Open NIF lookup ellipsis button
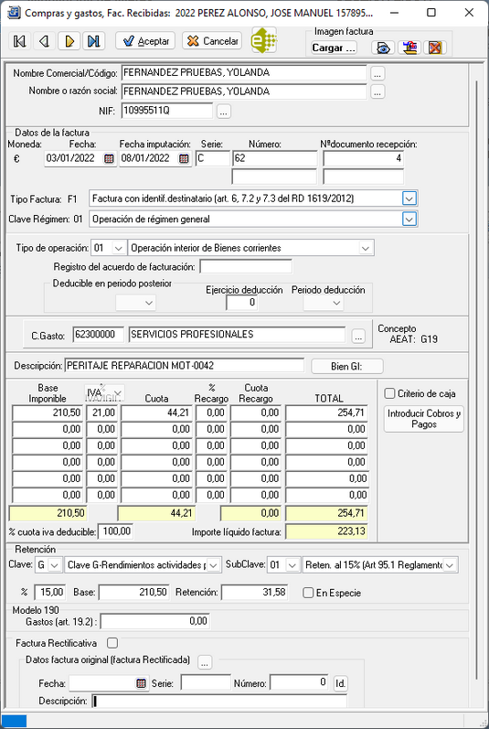 pyautogui.click(x=224, y=111)
